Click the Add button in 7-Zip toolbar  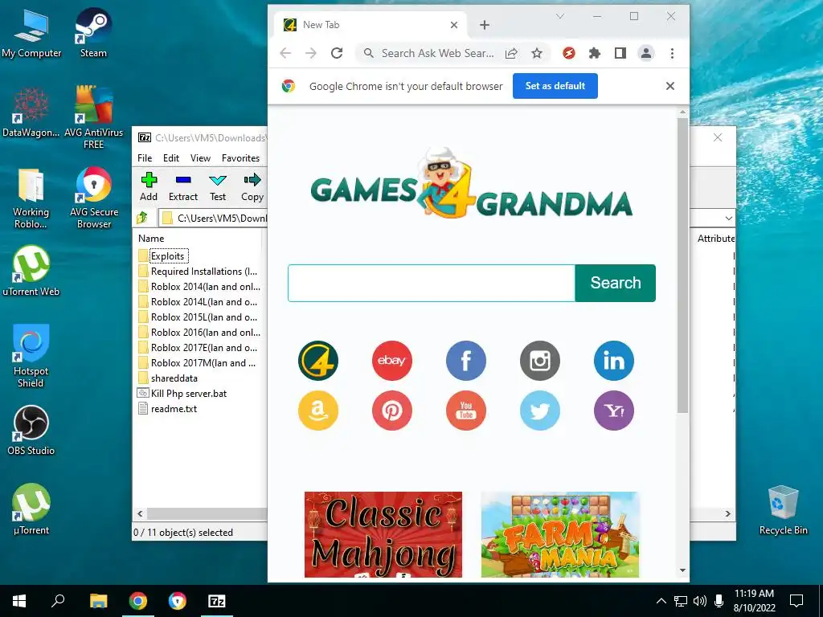tap(149, 186)
